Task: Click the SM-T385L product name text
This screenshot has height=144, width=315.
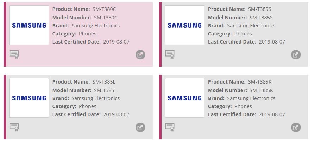Action: 104,82
